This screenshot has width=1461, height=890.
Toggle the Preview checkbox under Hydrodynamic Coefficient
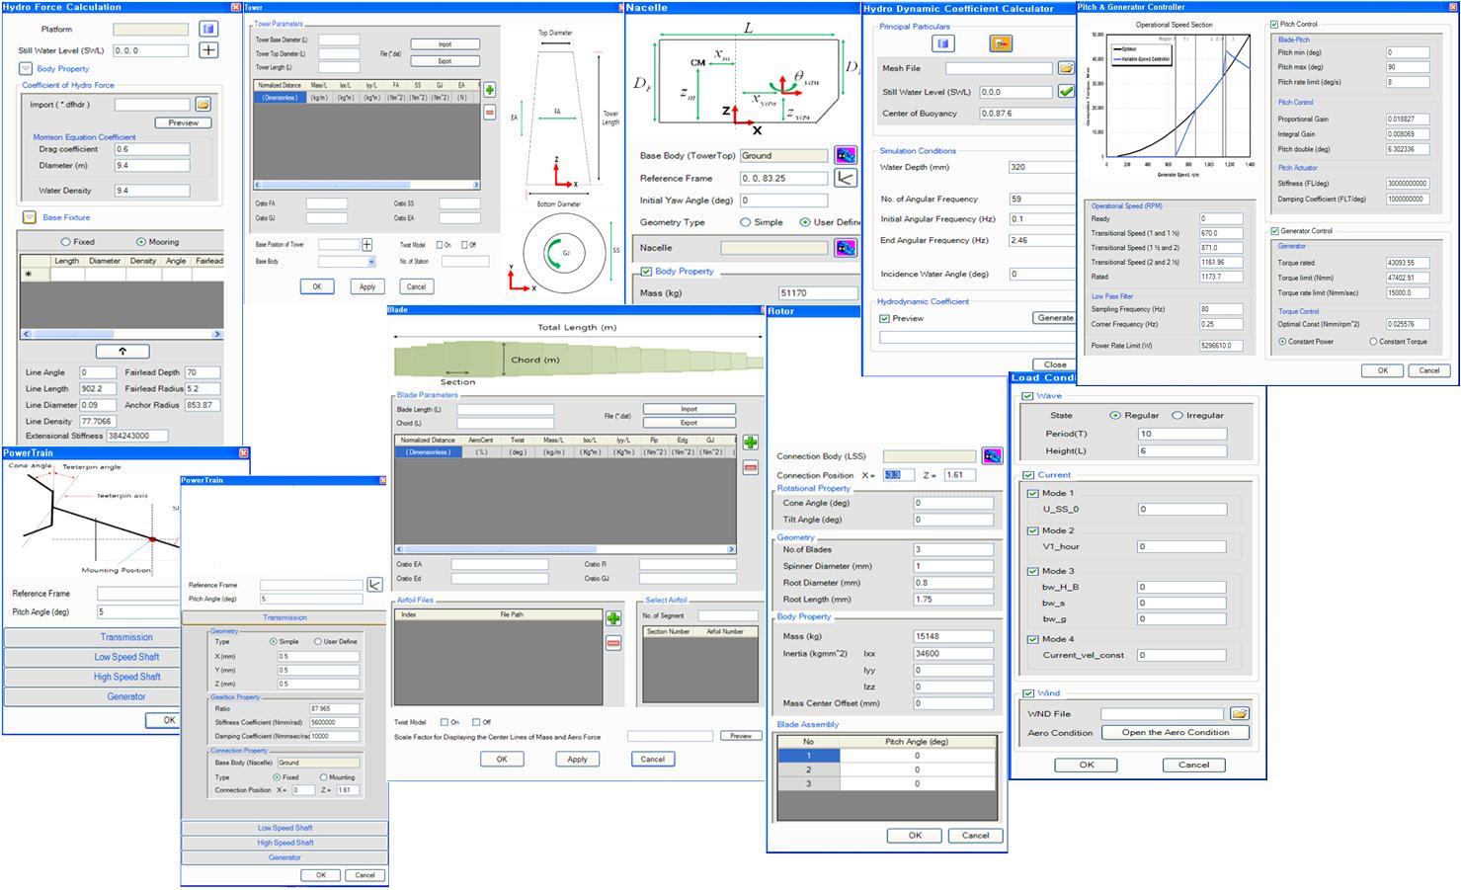point(885,318)
